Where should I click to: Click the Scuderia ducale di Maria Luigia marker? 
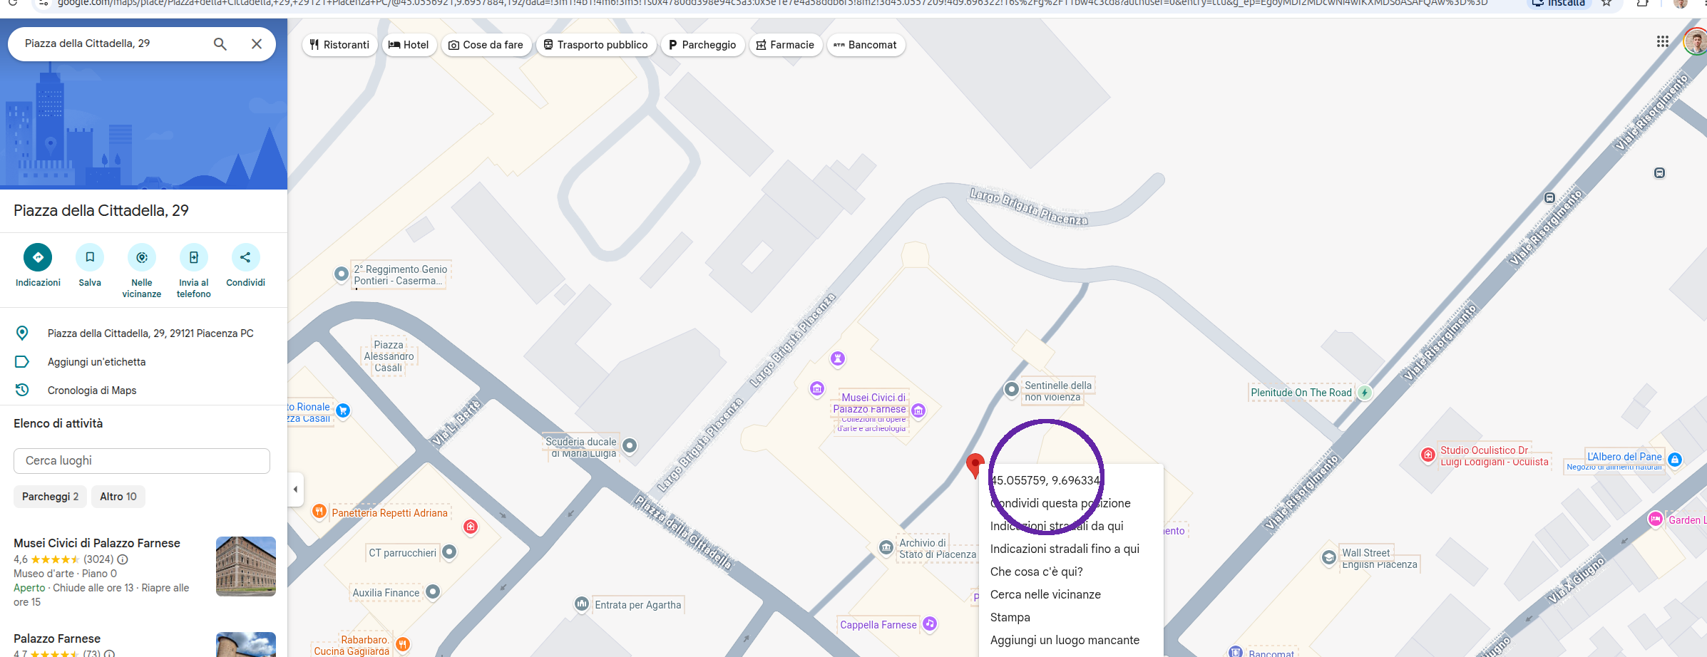tap(629, 446)
